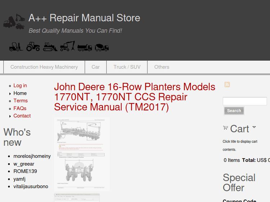Open the orange RSS feed icon
This screenshot has width=270, height=202.
click(227, 85)
